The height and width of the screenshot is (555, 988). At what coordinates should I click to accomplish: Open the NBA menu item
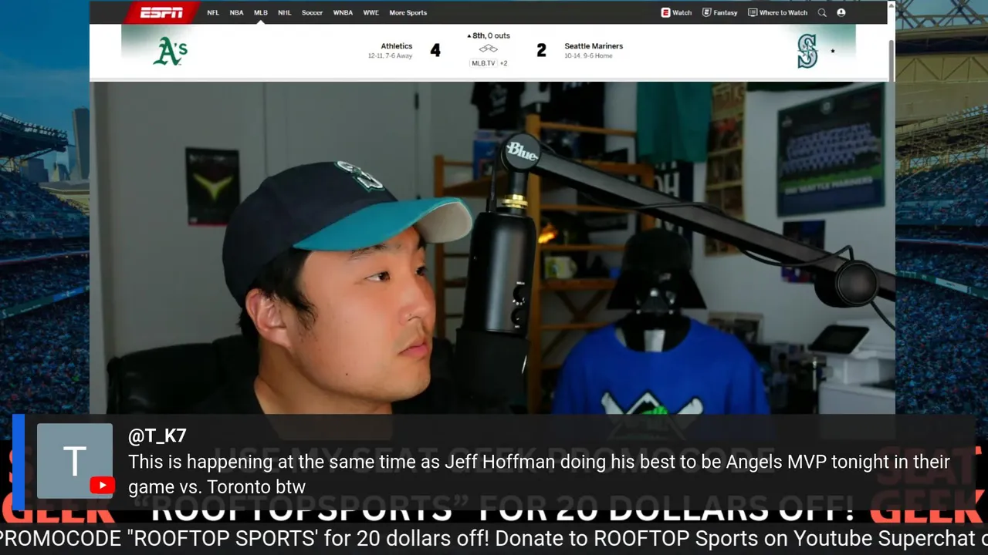click(236, 13)
